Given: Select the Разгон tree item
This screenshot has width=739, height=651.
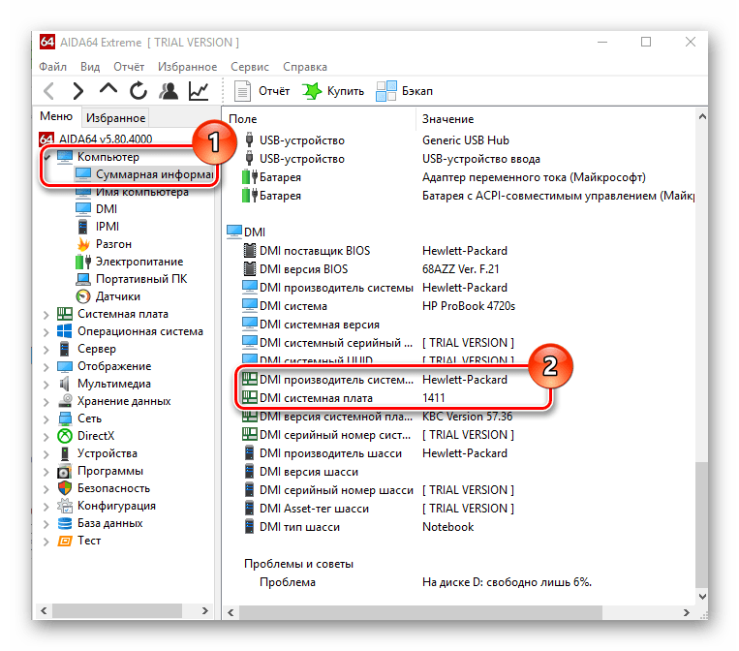Looking at the screenshot, I should pos(104,244).
